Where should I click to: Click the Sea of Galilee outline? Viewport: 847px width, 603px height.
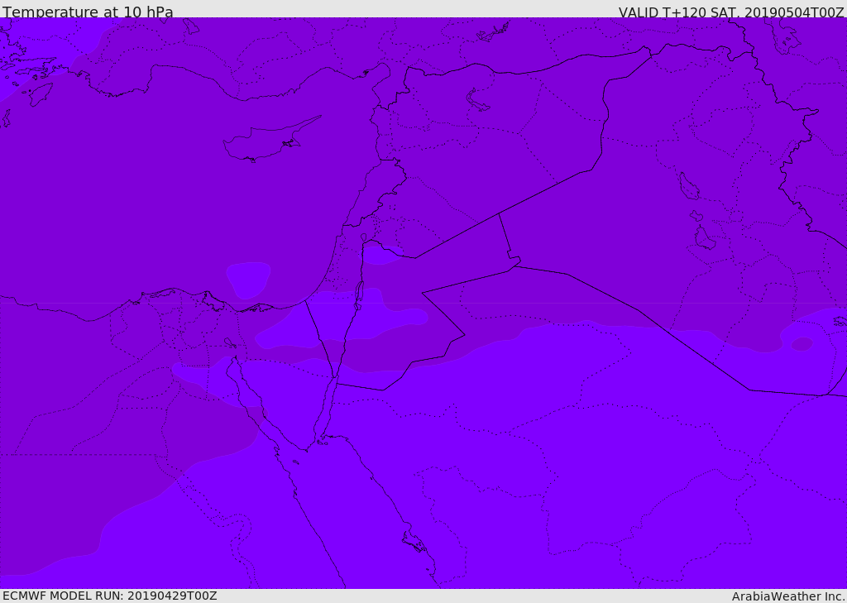click(363, 237)
